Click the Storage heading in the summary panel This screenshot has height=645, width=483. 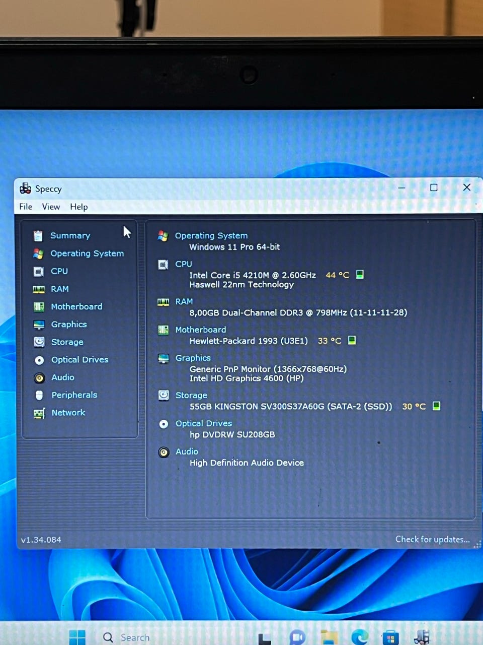191,395
